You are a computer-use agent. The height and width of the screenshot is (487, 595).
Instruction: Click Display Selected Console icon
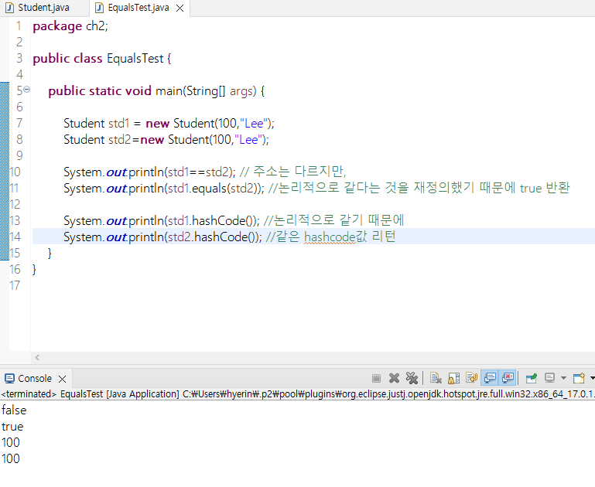(549, 378)
